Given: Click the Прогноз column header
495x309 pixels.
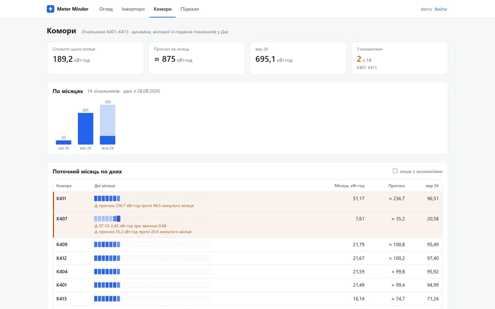Looking at the screenshot, I should 396,186.
